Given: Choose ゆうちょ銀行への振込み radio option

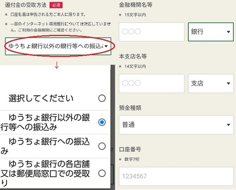Looking at the screenshot, I should click(x=102, y=146).
